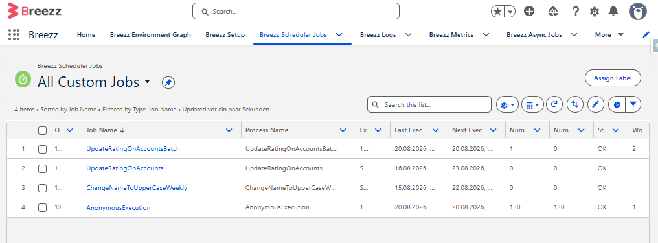This screenshot has width=658, height=243.
Task: Open the Breezz Environment Graph tab
Action: (x=150, y=35)
